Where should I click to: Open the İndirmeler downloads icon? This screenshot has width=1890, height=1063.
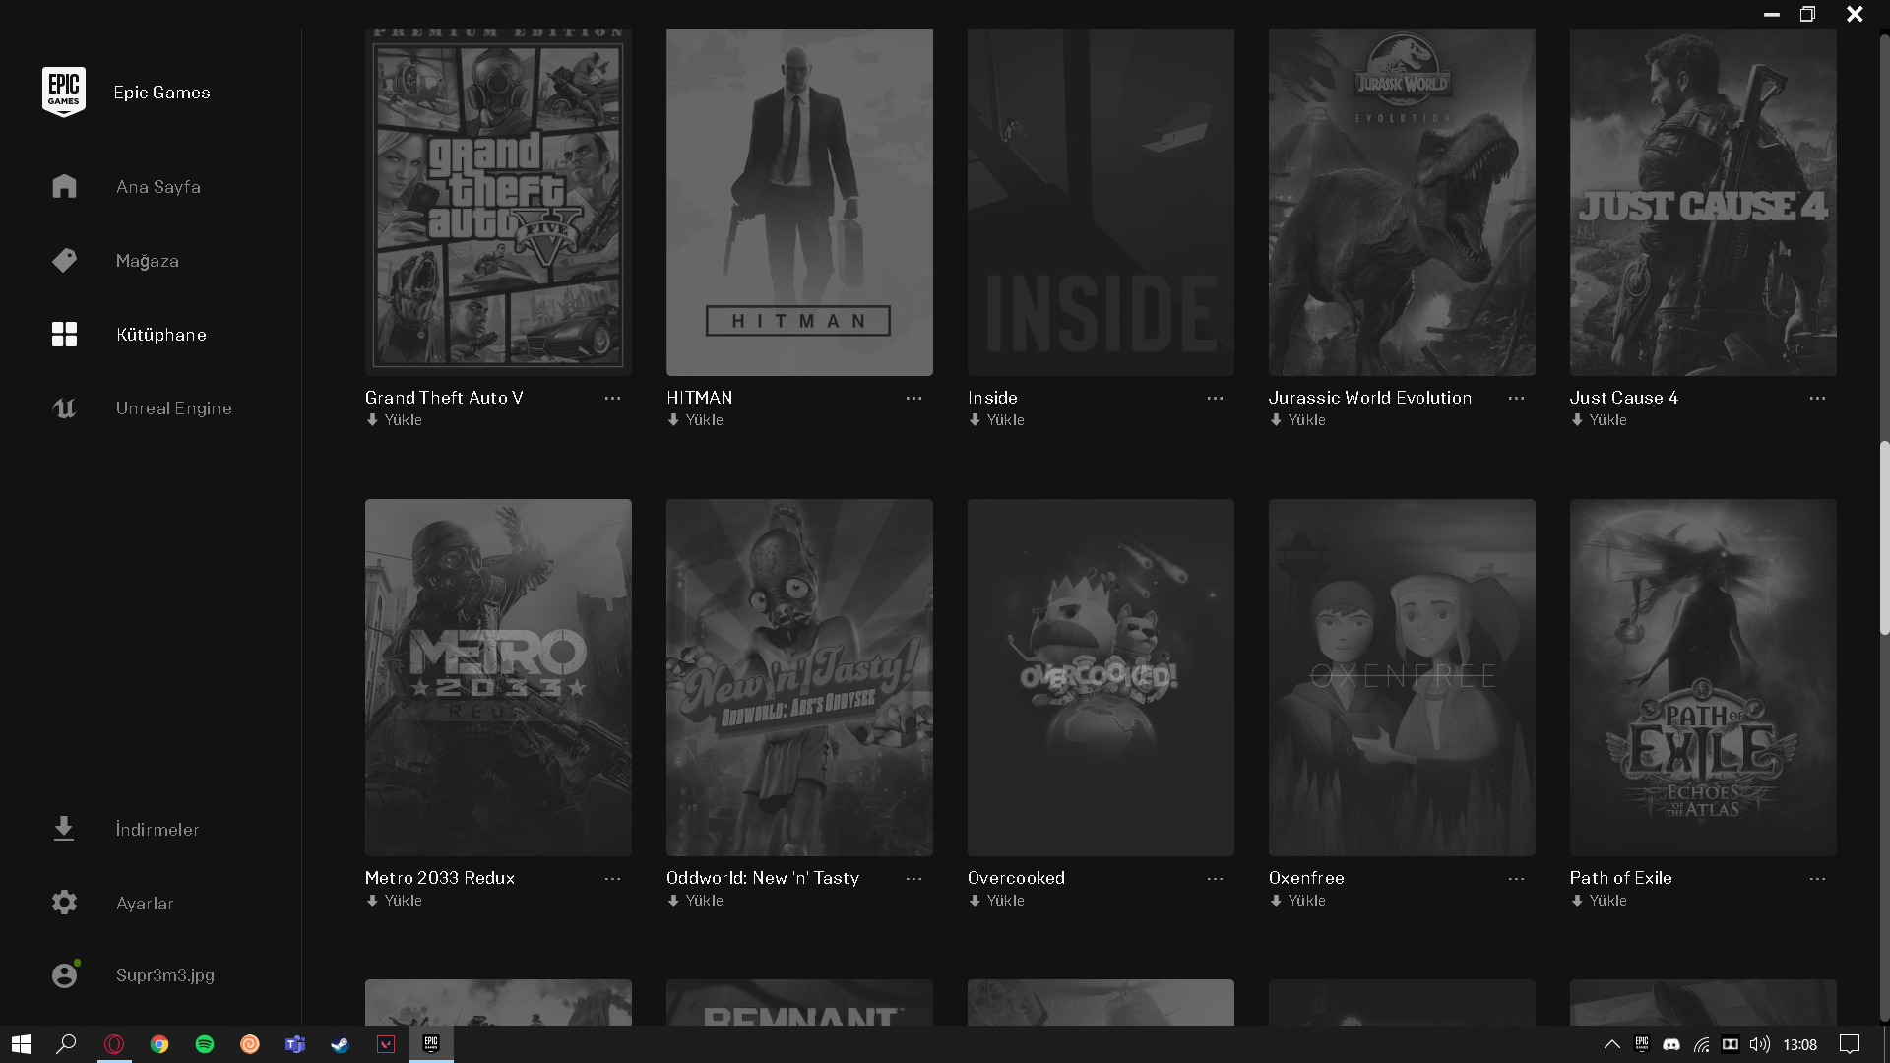(64, 829)
